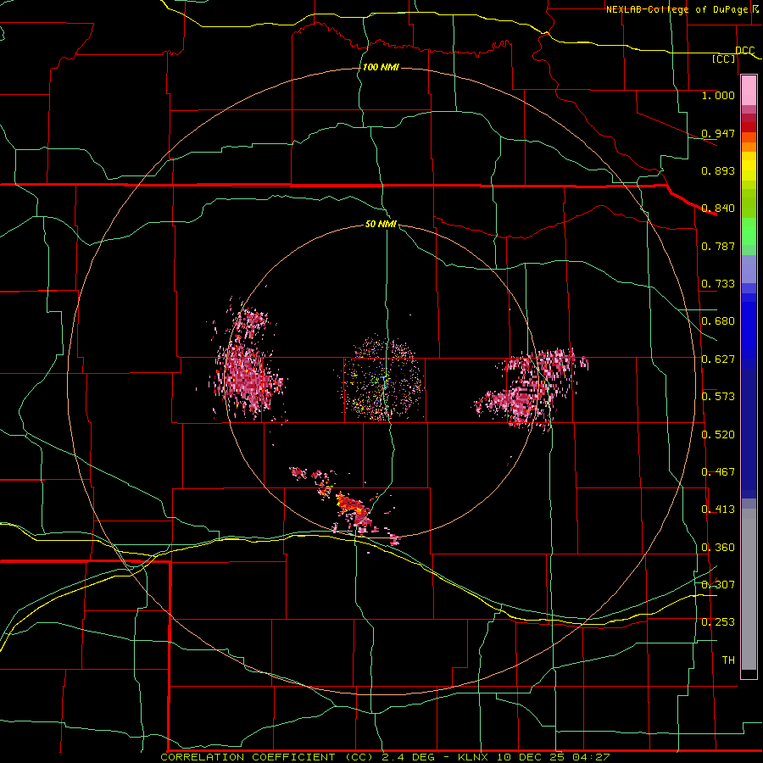Image resolution: width=763 pixels, height=763 pixels.
Task: Select the 10 DEC 25 04:27 timestamp
Action: [x=554, y=757]
